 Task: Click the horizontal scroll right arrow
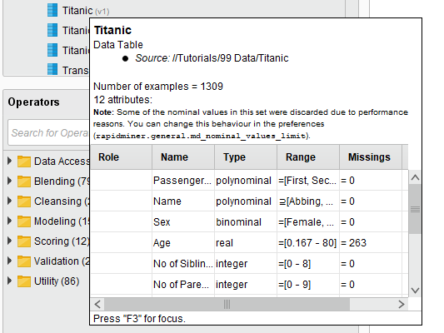point(402,305)
